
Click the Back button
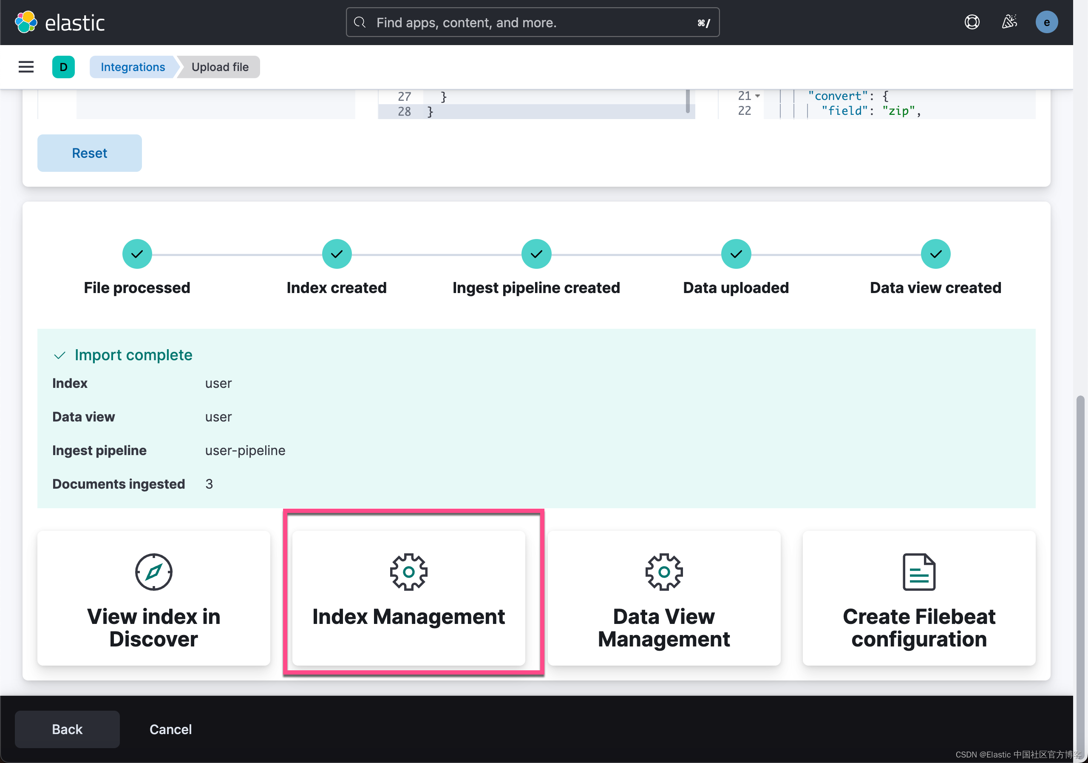pyautogui.click(x=67, y=729)
